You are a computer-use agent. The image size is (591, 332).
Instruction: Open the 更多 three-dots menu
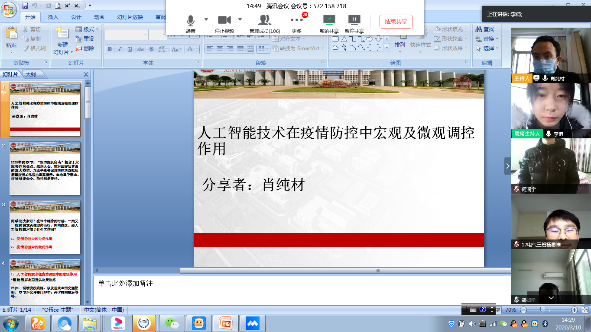click(297, 20)
